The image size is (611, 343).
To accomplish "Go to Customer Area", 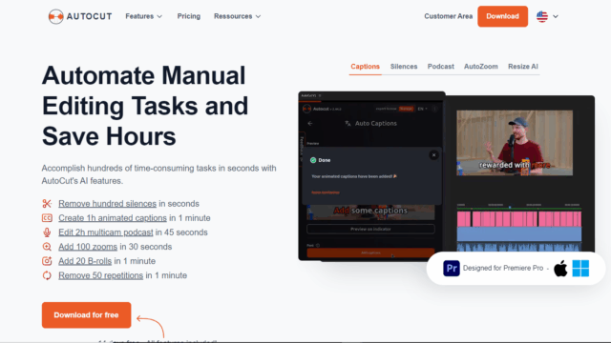I will coord(448,16).
